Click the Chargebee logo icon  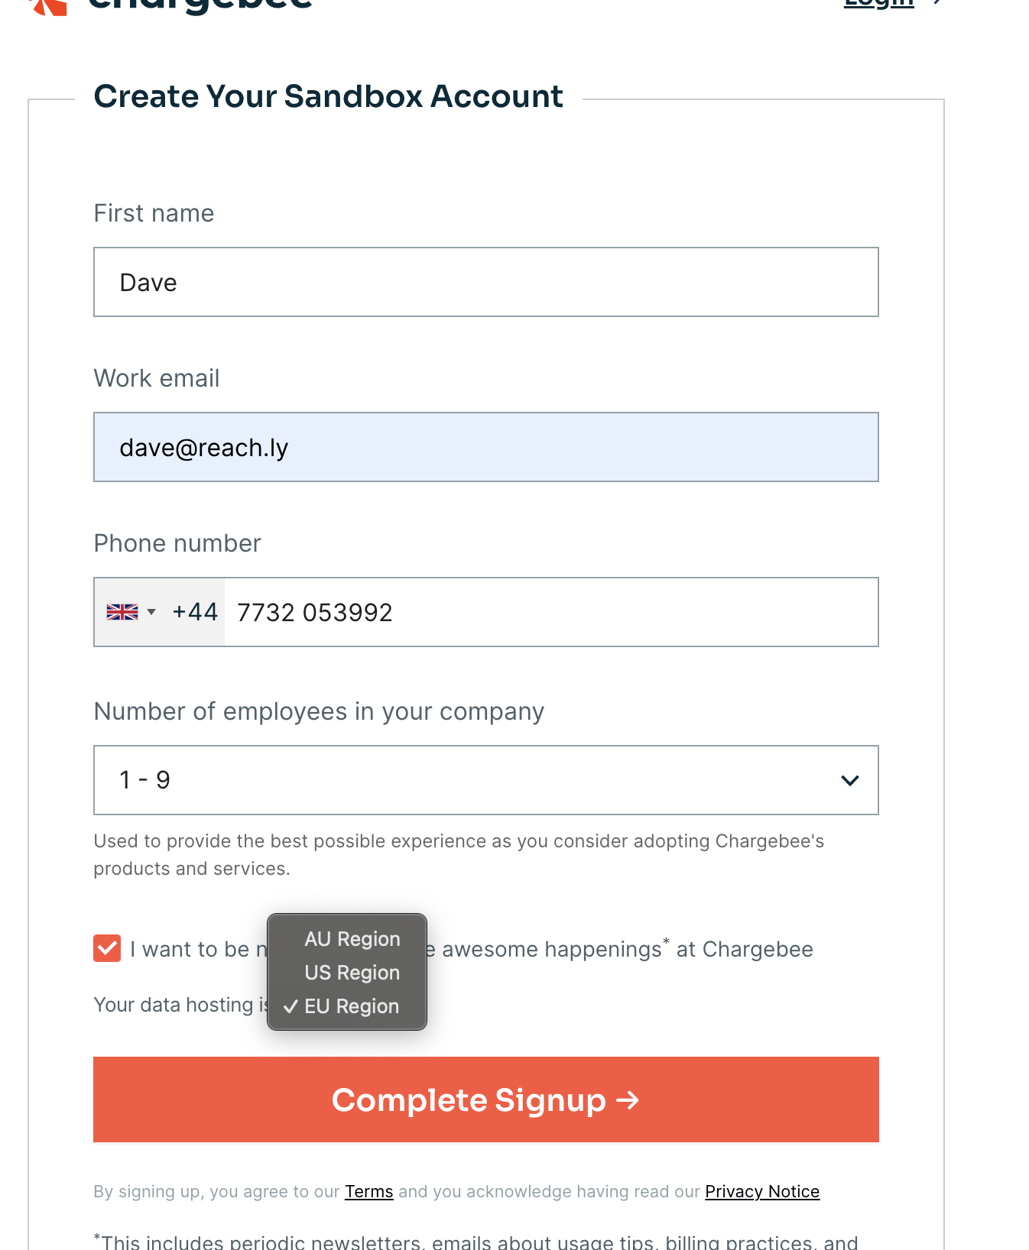[x=47, y=6]
